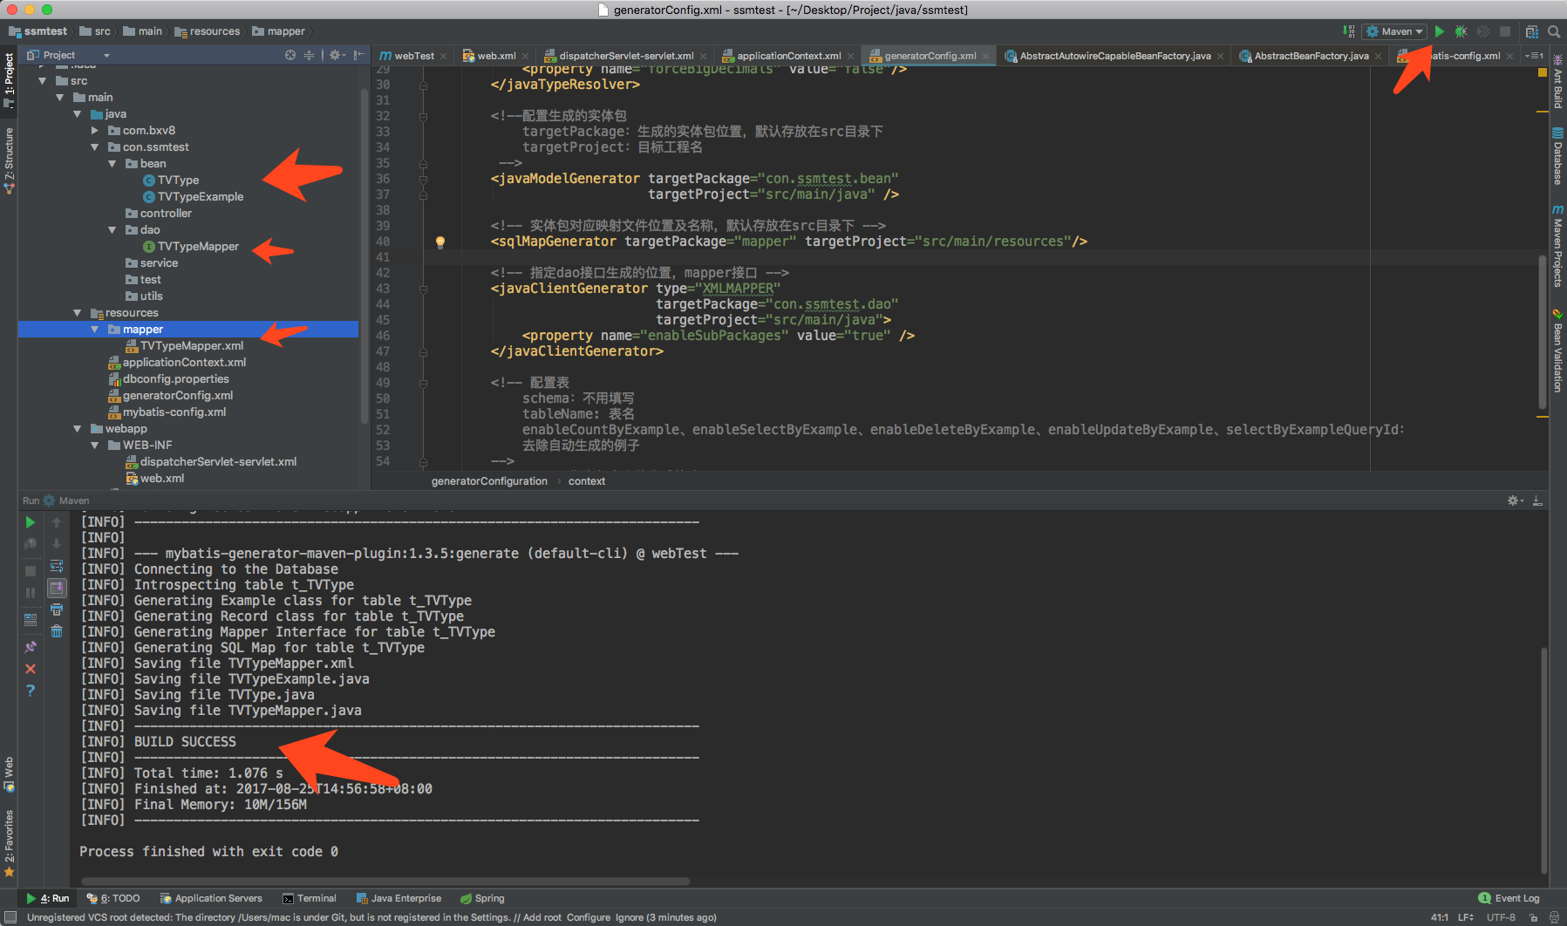
Task: Switch to the web.xml editor tab
Action: tap(496, 56)
